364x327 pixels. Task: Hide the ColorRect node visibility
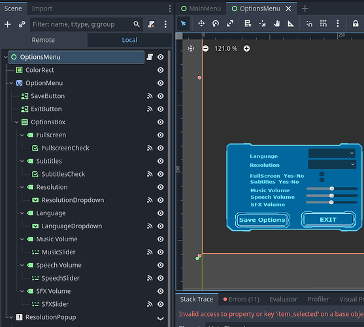coord(161,70)
